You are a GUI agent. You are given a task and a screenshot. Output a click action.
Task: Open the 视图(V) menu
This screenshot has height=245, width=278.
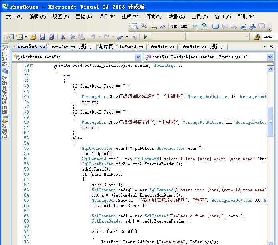(61, 17)
